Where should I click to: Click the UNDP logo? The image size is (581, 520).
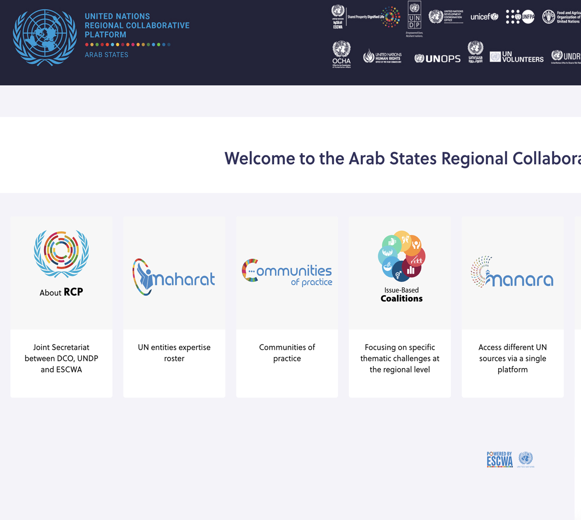414,18
